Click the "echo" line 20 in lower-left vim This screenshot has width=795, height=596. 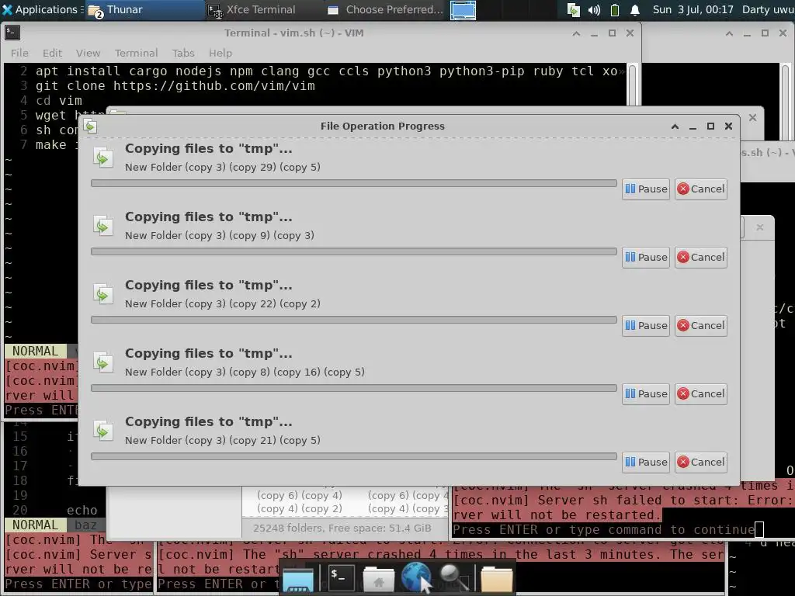click(x=82, y=511)
